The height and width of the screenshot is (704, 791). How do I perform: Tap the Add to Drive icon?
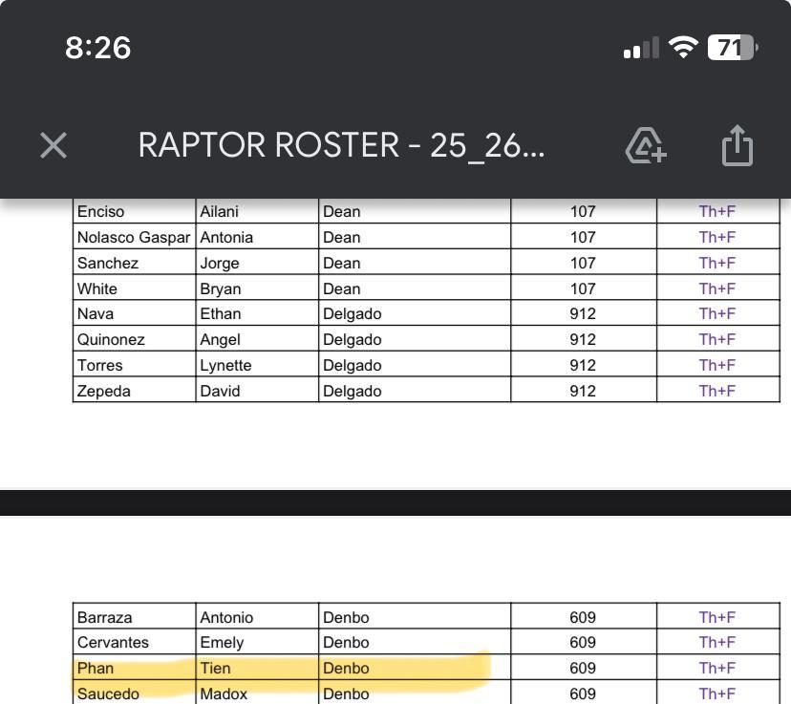click(x=646, y=146)
